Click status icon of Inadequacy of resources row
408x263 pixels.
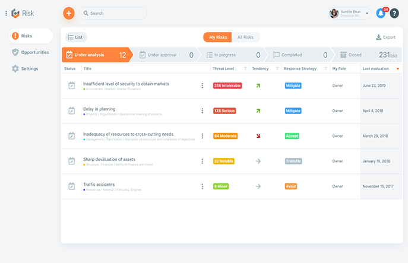(71, 136)
